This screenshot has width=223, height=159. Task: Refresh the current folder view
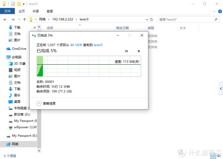[x=152, y=19]
